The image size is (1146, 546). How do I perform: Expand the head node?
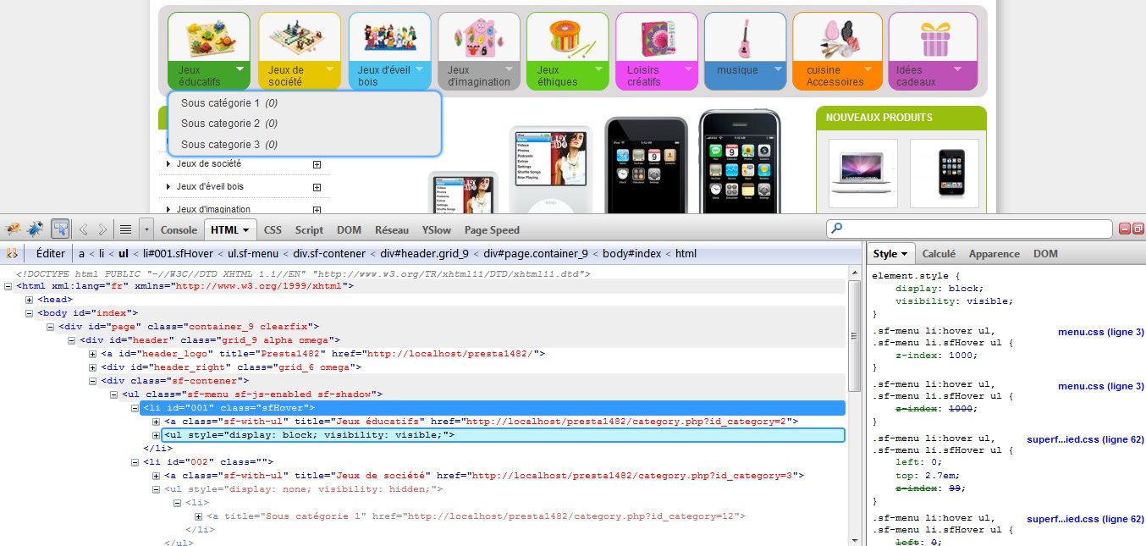pyautogui.click(x=30, y=300)
